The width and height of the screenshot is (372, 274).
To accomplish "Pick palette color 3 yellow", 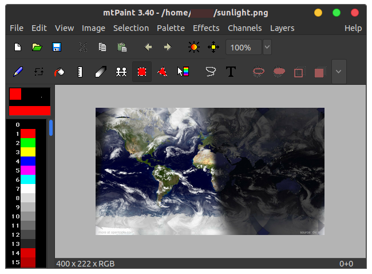I will click(x=28, y=152).
